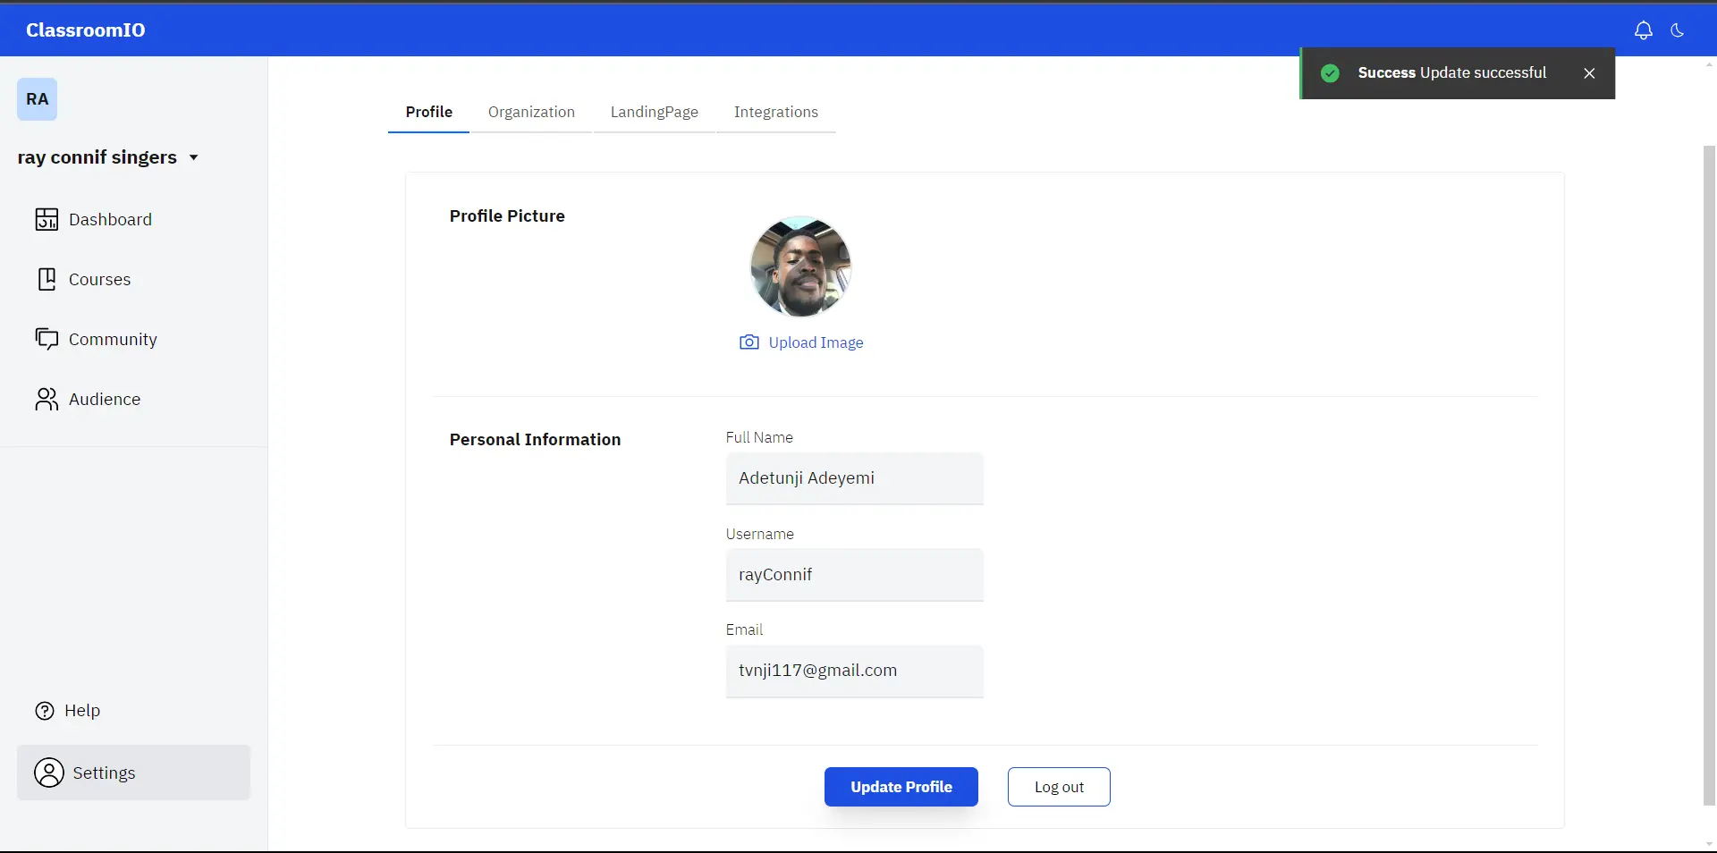Click the Upload Image link

point(816,342)
